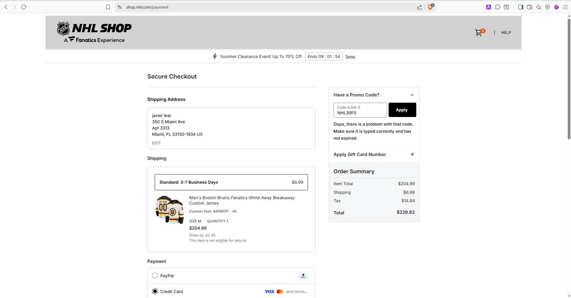
Task: Toggle the browser sidebar panel
Action: tap(520, 7)
